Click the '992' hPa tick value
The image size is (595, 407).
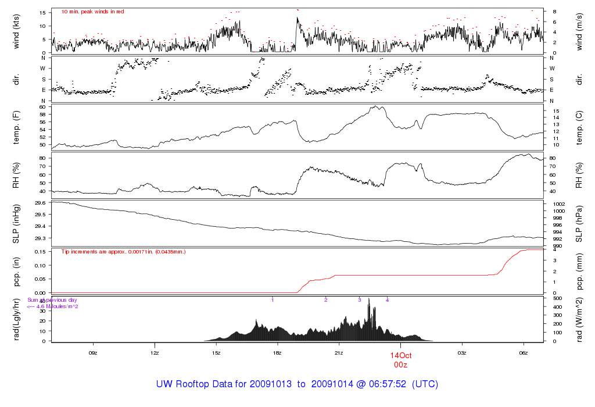click(x=557, y=239)
